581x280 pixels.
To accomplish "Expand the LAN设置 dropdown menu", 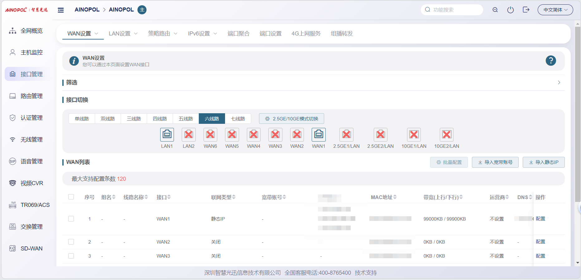I will click(x=123, y=34).
